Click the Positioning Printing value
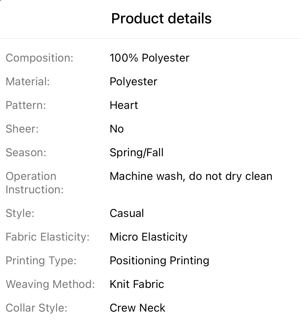The image size is (300, 321). click(x=159, y=261)
